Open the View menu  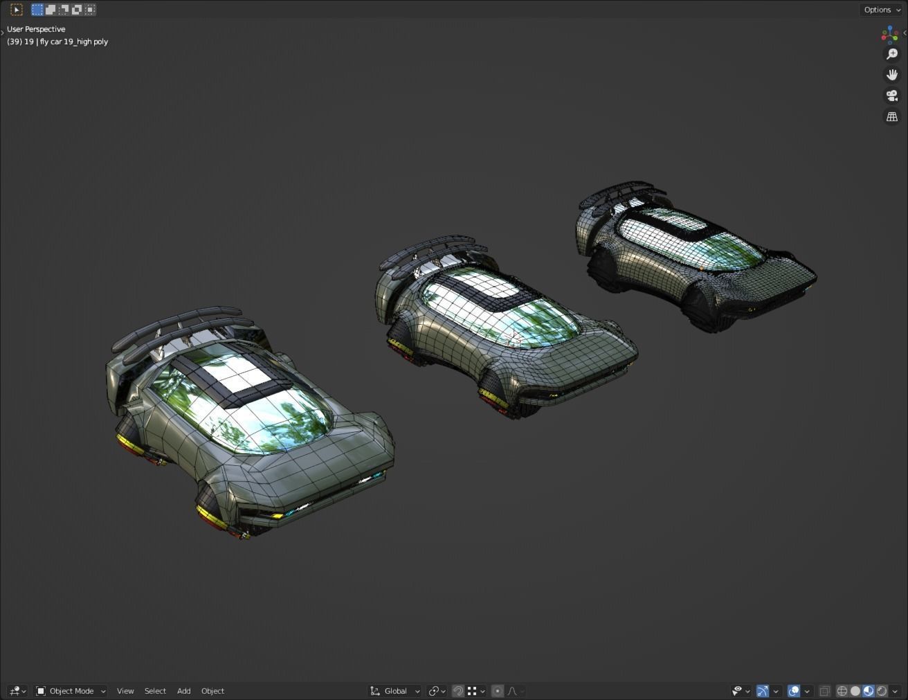tap(125, 691)
